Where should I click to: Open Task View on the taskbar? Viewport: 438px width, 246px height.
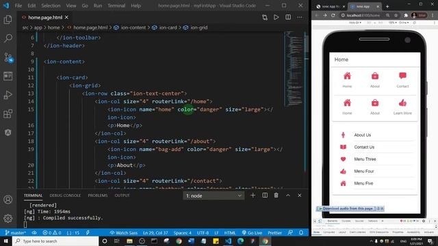(117, 241)
